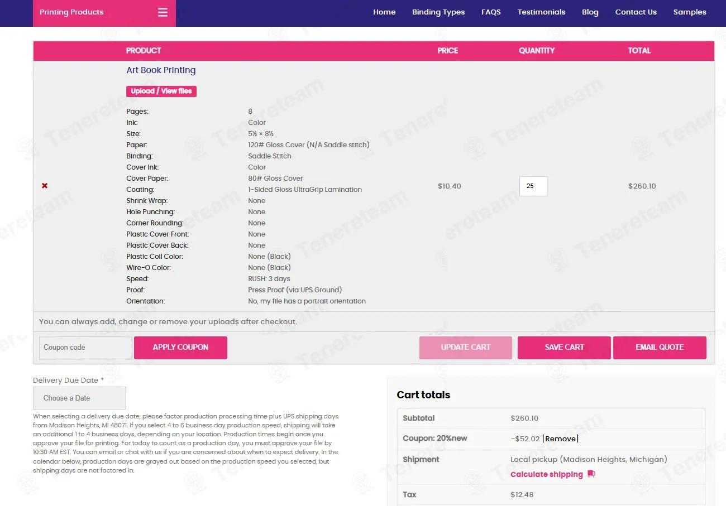Select the coupon discount -$52.02
This screenshot has width=726, height=506.
coord(524,439)
